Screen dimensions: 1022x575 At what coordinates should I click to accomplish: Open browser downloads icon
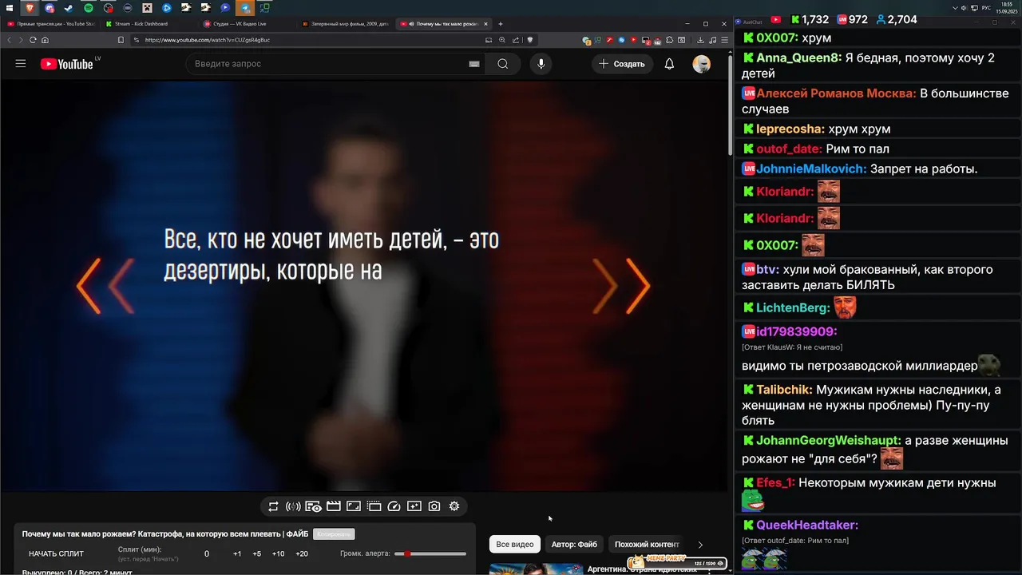click(x=700, y=40)
